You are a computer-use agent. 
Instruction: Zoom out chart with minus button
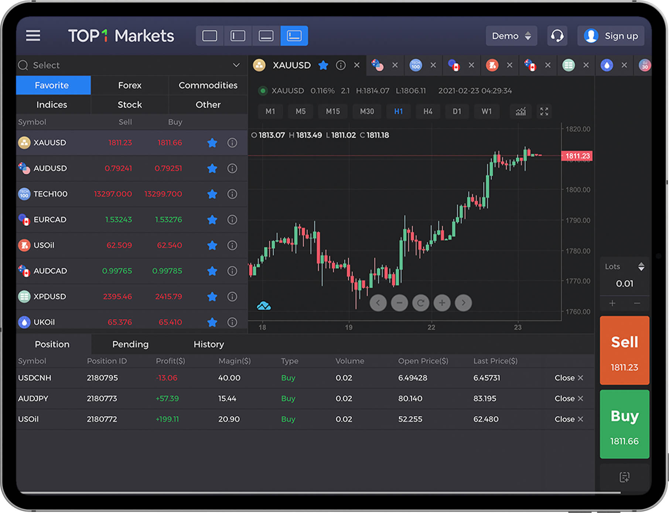pyautogui.click(x=399, y=303)
